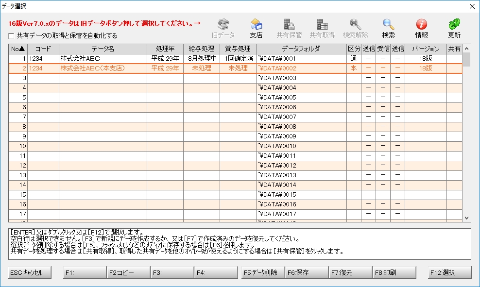
Task: Click the ESC:キャンセル button
Action: [x=30, y=272]
